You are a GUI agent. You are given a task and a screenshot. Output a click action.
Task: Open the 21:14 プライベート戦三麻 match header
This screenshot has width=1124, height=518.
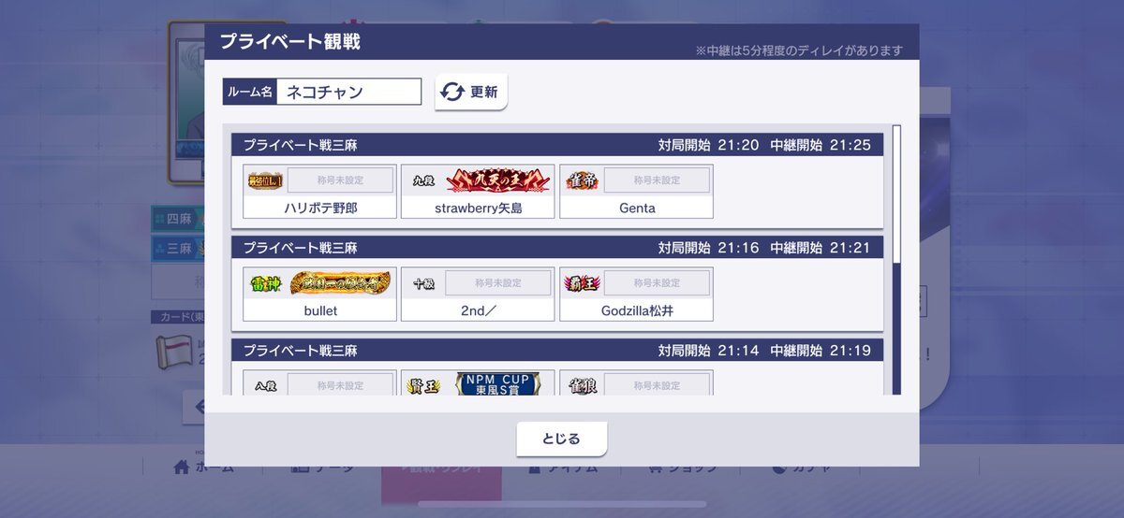(557, 351)
